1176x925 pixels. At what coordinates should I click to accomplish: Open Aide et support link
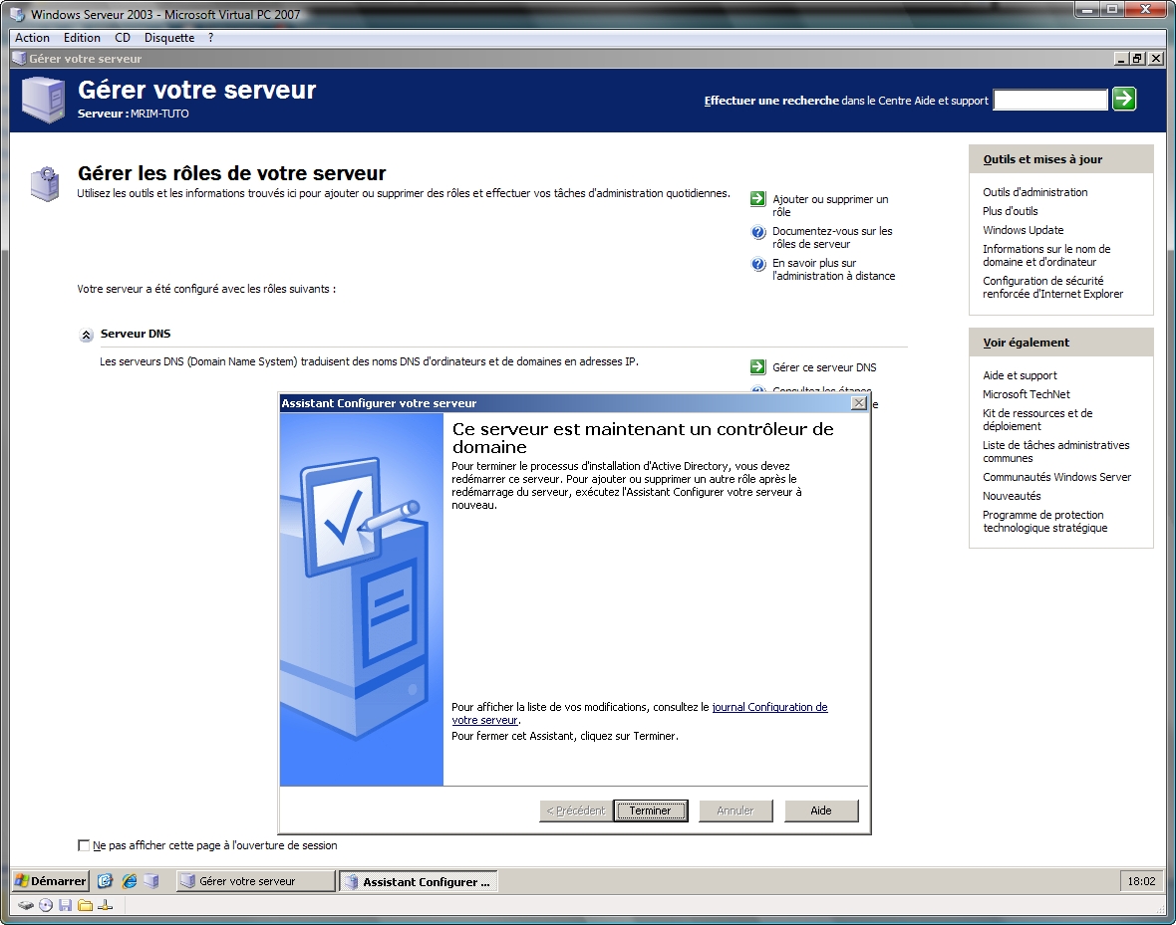[1020, 374]
